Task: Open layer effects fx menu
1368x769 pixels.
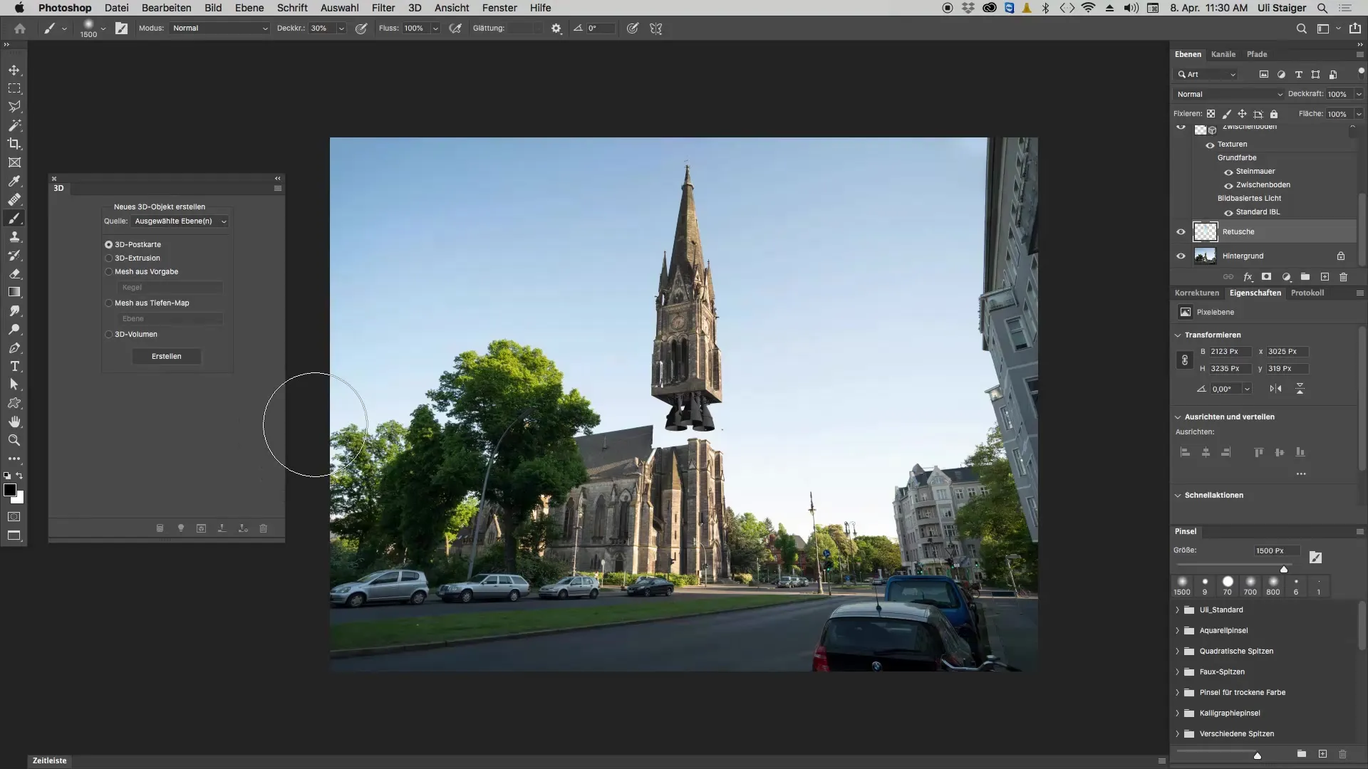Action: point(1248,277)
